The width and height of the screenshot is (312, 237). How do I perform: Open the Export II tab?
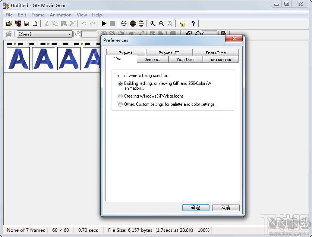pyautogui.click(x=169, y=53)
